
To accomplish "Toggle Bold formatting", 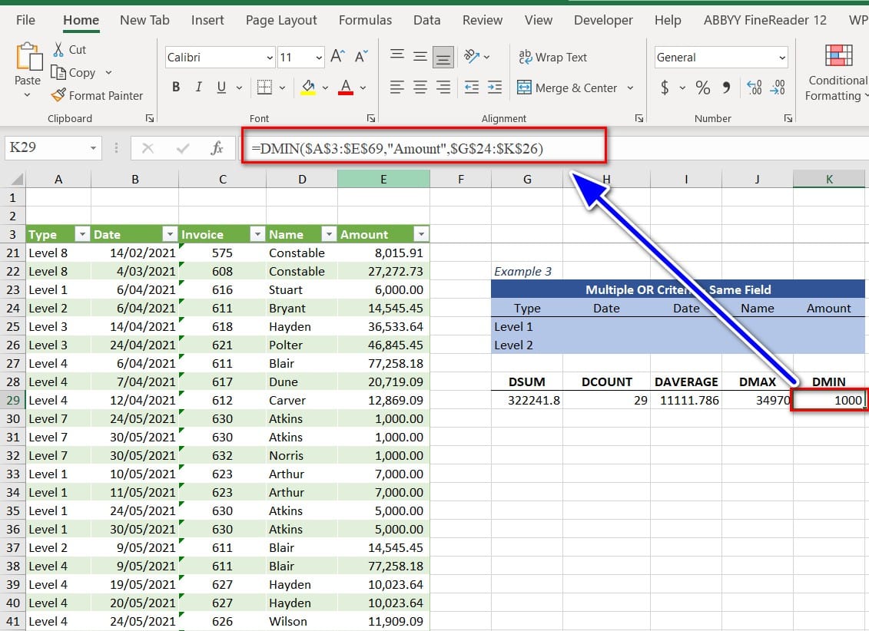I will point(176,88).
